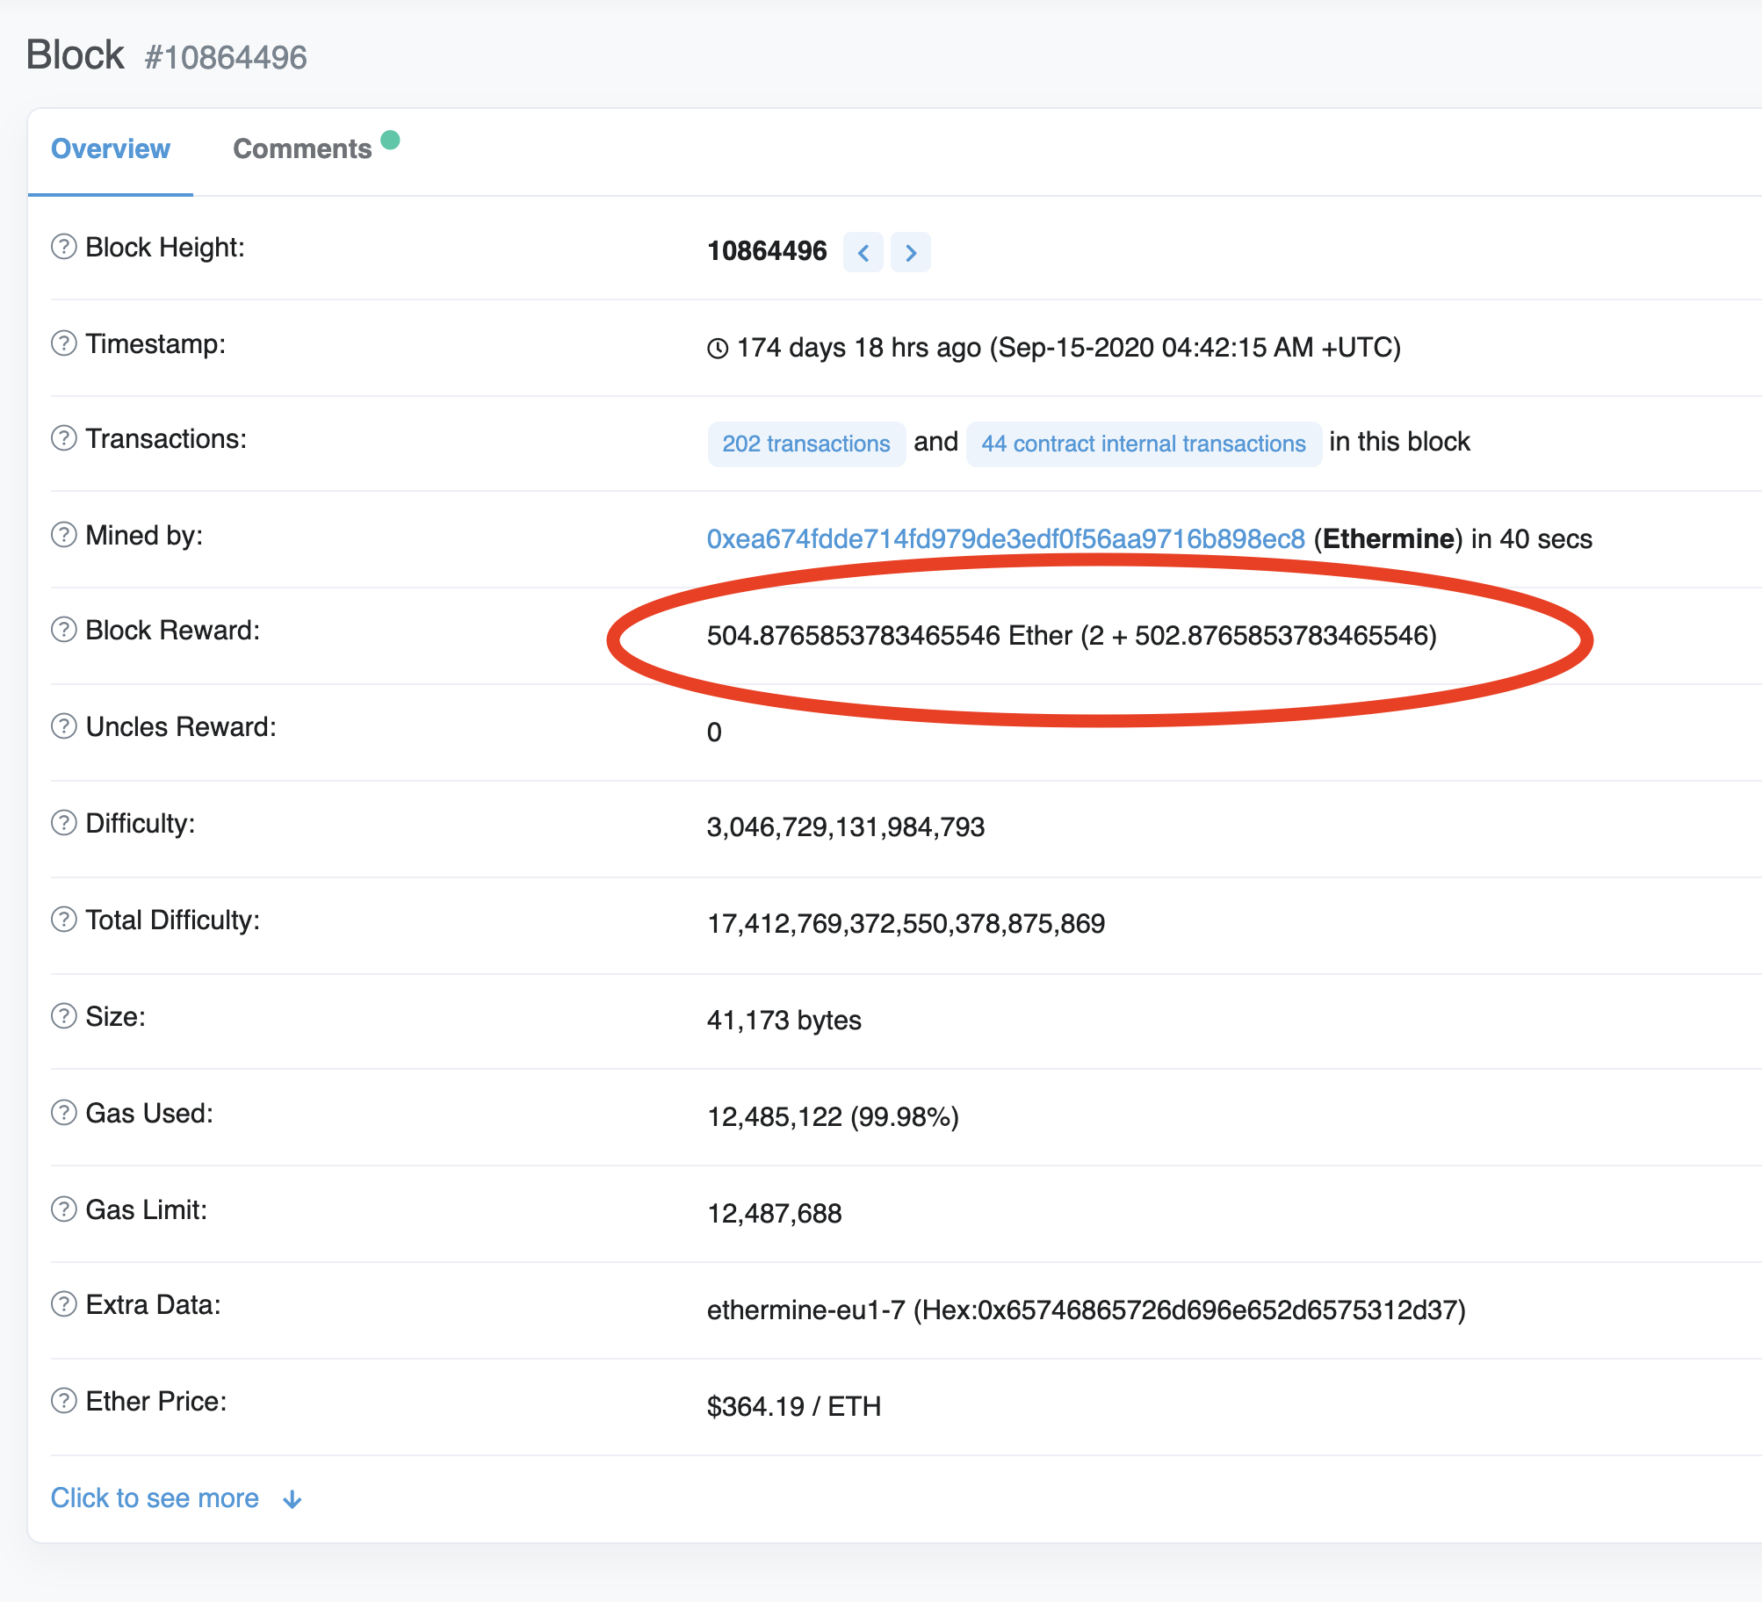
Task: Open the 202 transactions link
Action: (x=805, y=444)
